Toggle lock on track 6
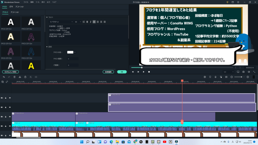Image resolution: width=258 pixels, height=145 pixels. 6,117
